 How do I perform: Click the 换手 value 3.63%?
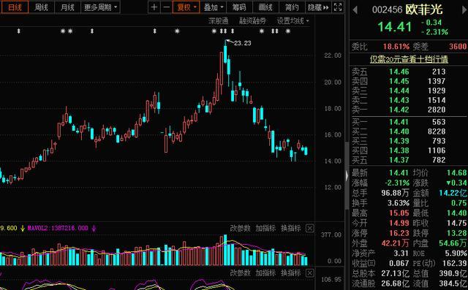click(399, 203)
